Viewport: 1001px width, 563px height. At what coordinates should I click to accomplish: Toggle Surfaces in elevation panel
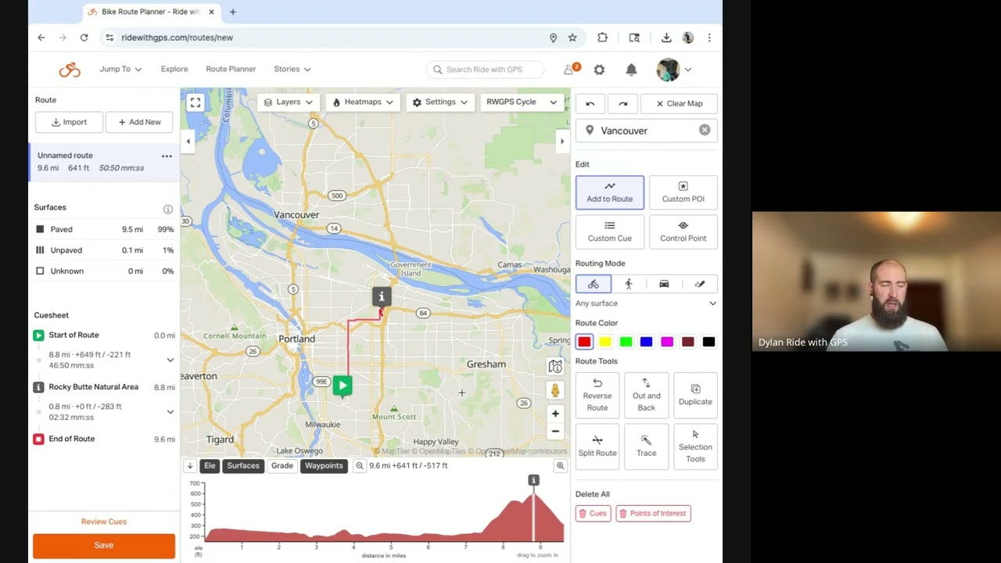(x=243, y=466)
